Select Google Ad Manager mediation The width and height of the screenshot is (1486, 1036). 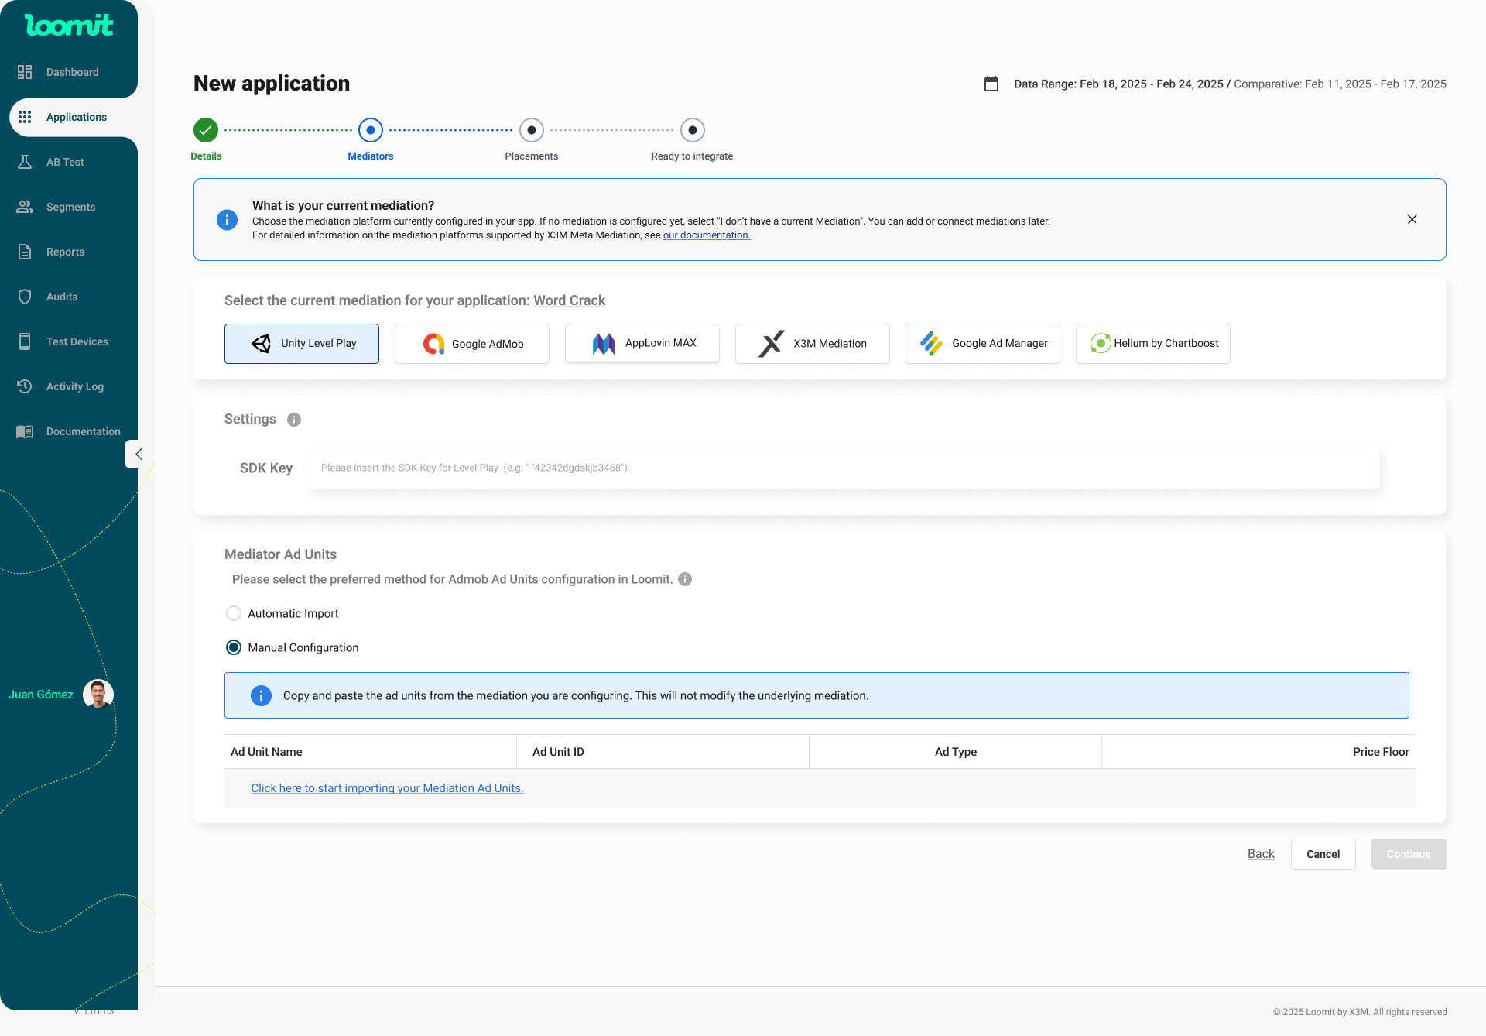click(x=983, y=344)
